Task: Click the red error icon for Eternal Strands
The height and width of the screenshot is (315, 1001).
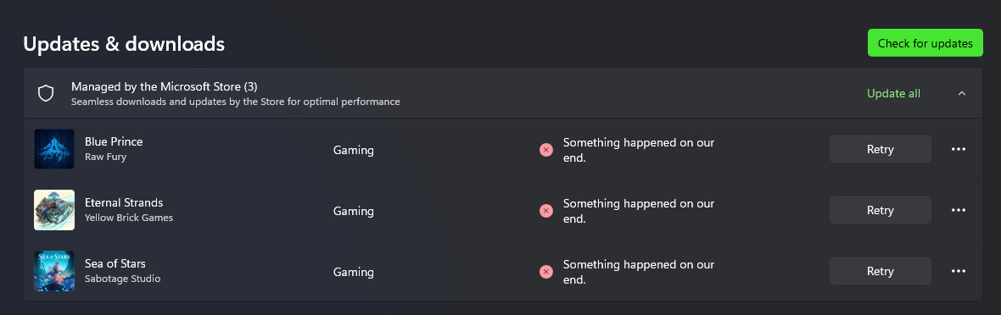Action: 545,211
